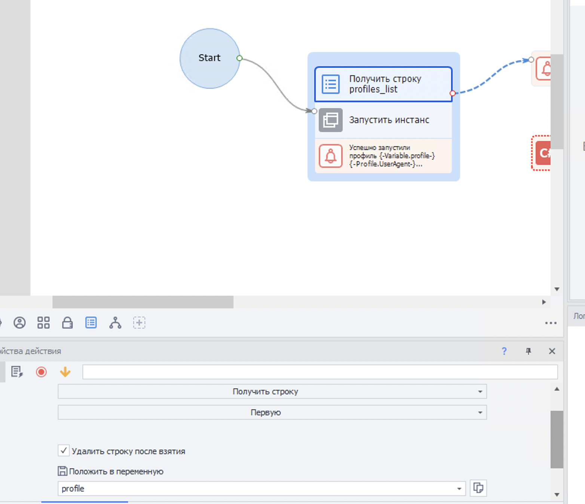
Task: Click the horizontal canvas scrollbar thumb
Action: 143,302
